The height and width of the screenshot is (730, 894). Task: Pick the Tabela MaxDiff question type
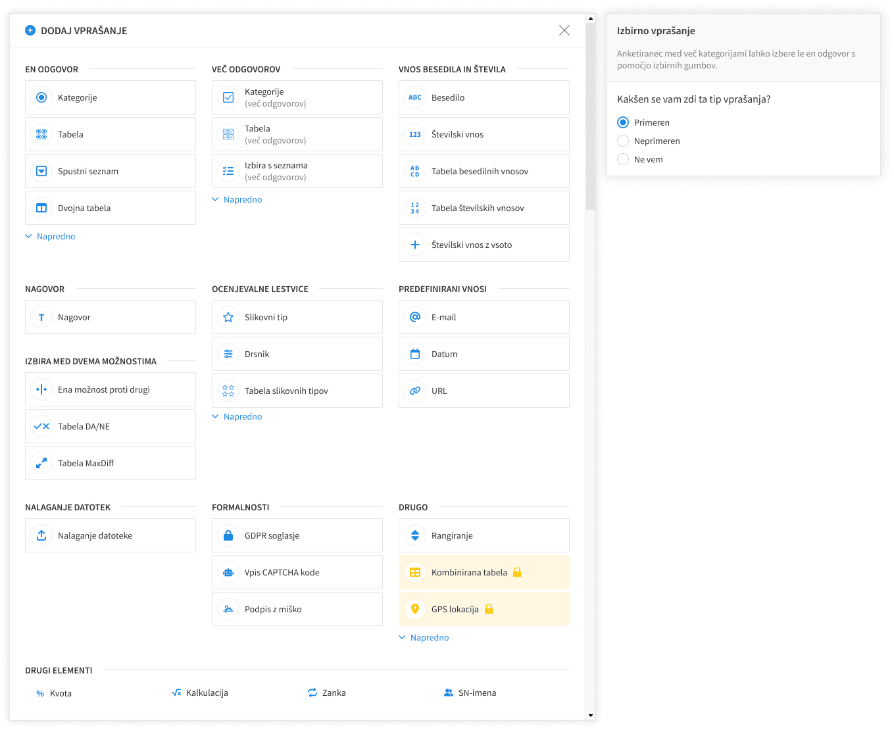(110, 463)
